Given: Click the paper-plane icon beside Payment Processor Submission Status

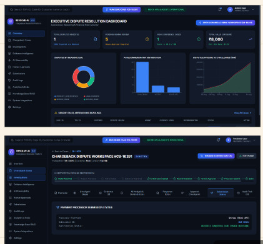Looking at the screenshot, I should point(57,207).
